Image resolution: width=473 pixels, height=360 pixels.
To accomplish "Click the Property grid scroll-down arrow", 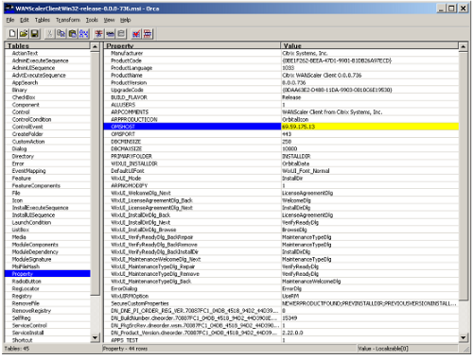I will pyautogui.click(x=463, y=338).
